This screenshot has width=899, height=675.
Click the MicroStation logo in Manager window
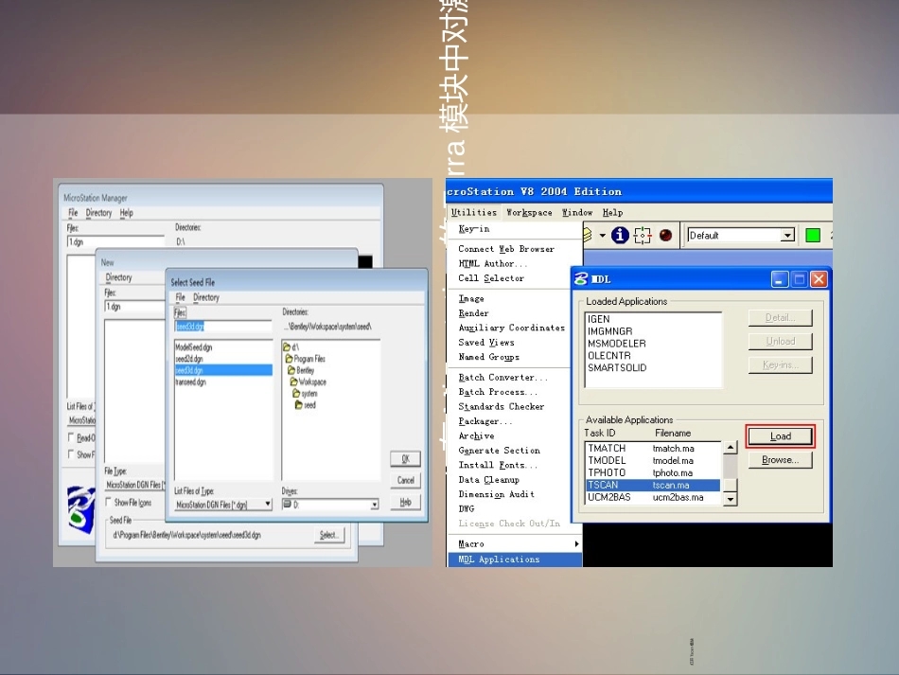point(80,510)
